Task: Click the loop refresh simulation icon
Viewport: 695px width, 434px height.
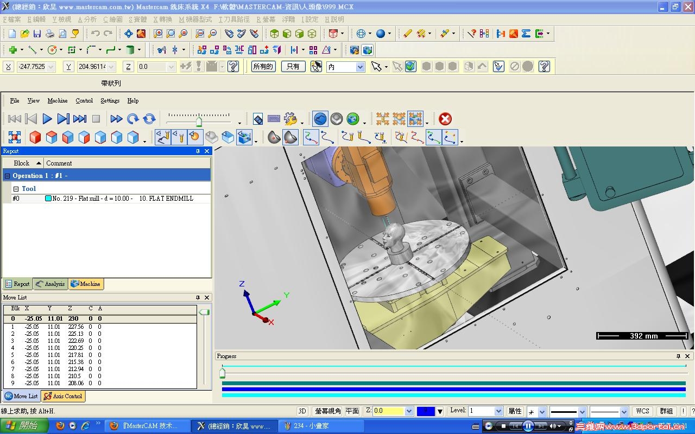Action: point(149,119)
